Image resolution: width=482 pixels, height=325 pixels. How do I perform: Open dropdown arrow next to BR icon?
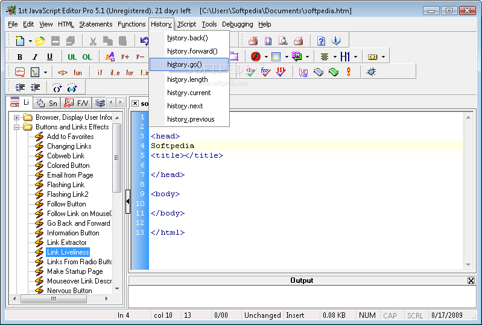[307, 57]
